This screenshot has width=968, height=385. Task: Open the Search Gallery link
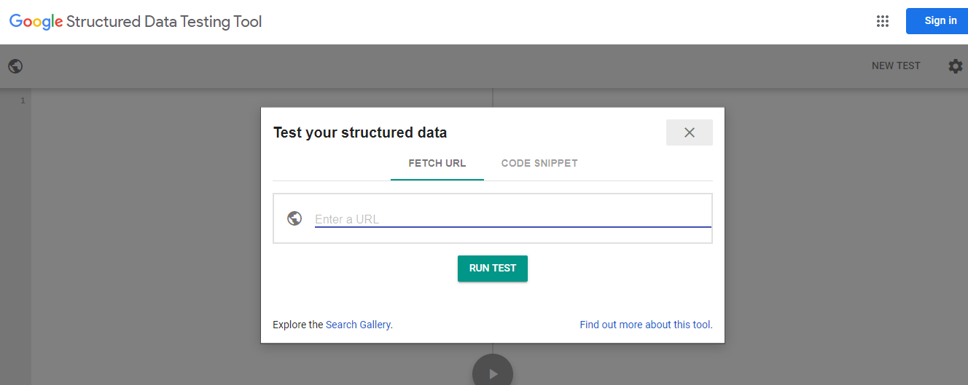(x=358, y=325)
